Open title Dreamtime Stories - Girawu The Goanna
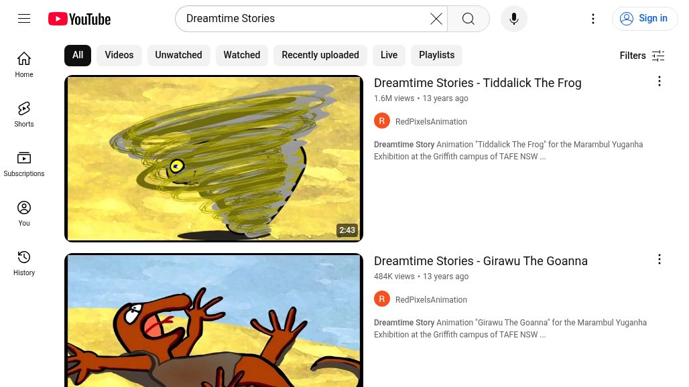Image resolution: width=689 pixels, height=387 pixels. point(481,261)
